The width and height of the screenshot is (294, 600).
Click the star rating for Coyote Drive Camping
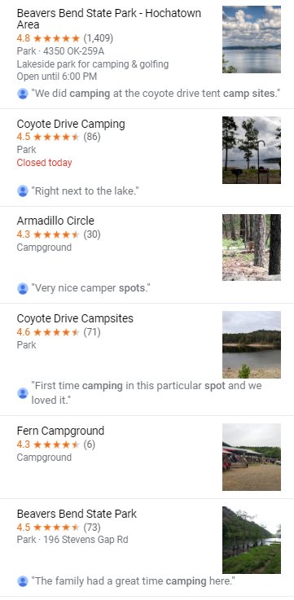coord(56,137)
